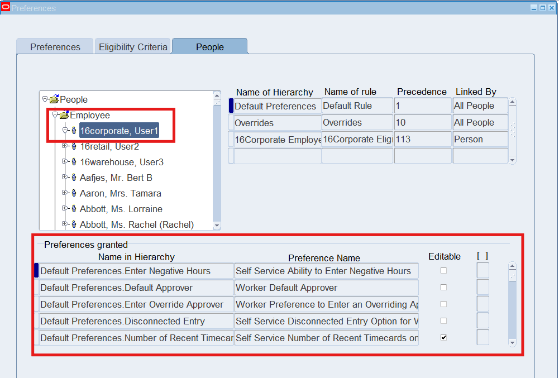Click the People root folder icon
The image size is (559, 378).
point(54,99)
